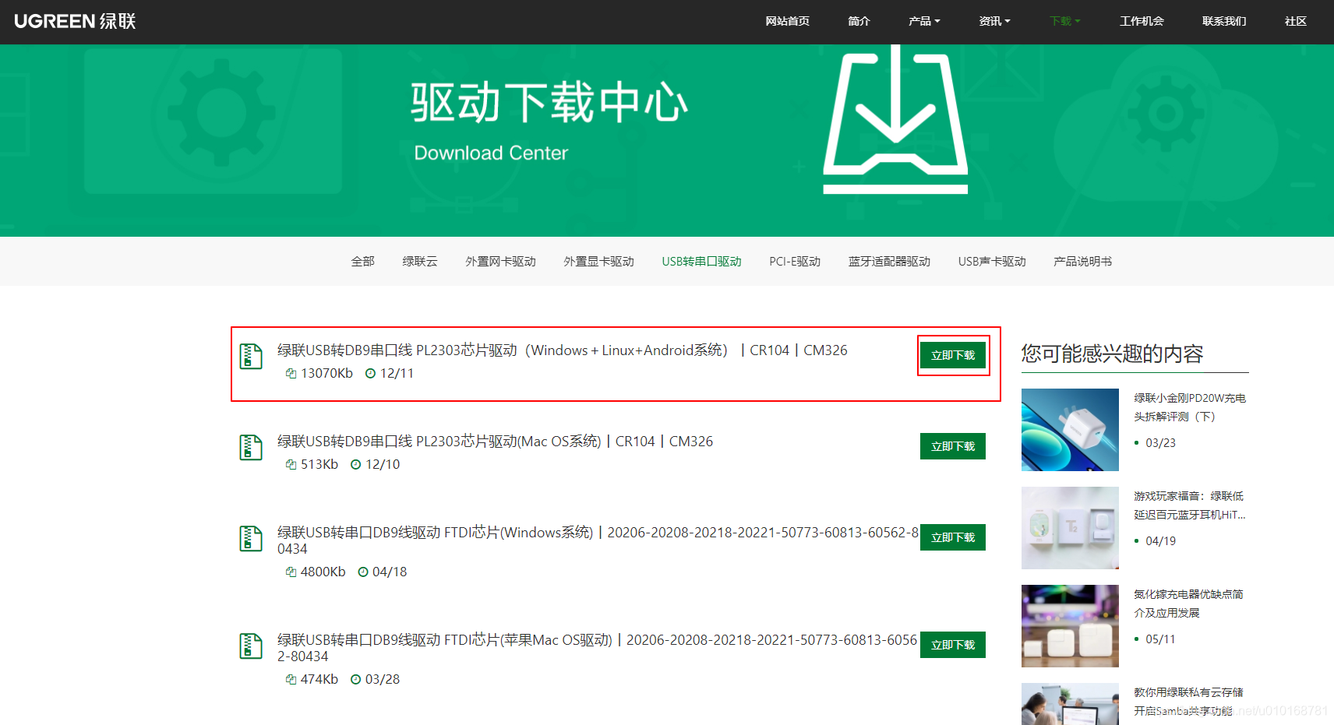The height and width of the screenshot is (725, 1334).
Task: Click 立即下载 for FTDI Windows driver
Action: point(953,537)
